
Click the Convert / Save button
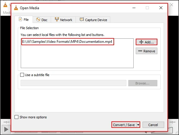[x=124, y=125]
